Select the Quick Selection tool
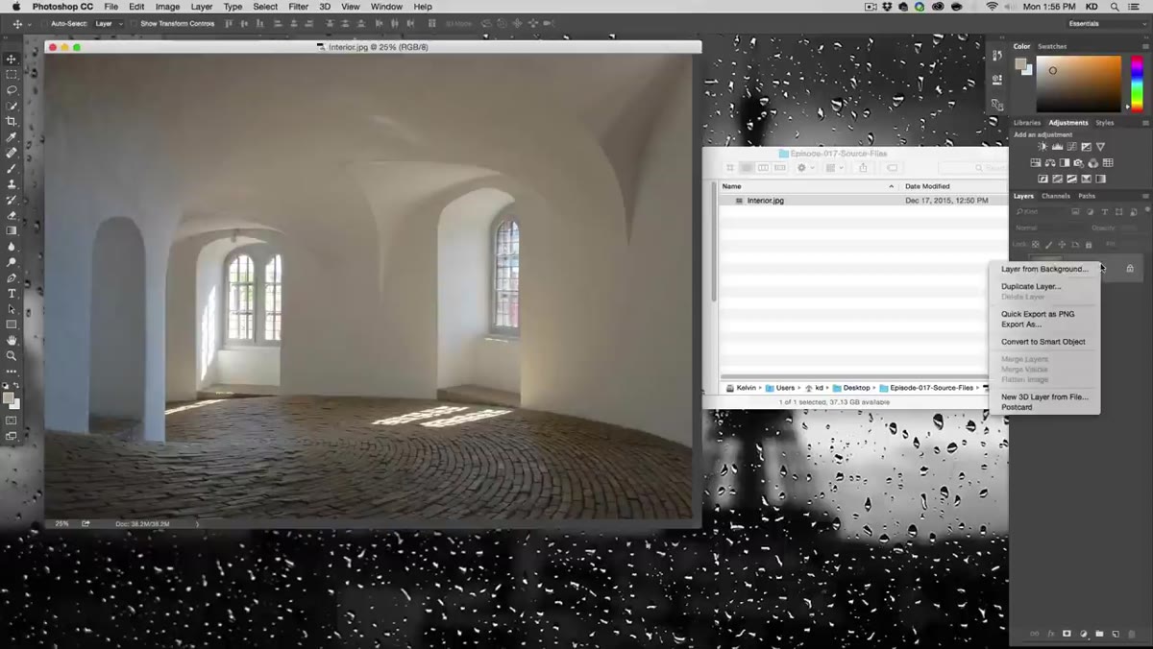The width and height of the screenshot is (1153, 649). tap(12, 106)
